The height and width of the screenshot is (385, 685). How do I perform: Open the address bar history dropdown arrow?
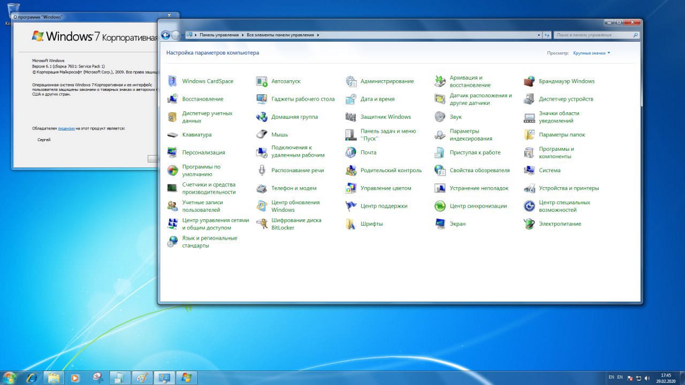click(539, 35)
